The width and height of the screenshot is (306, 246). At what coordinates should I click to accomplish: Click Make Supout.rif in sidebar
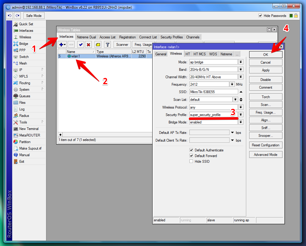(x=30, y=148)
